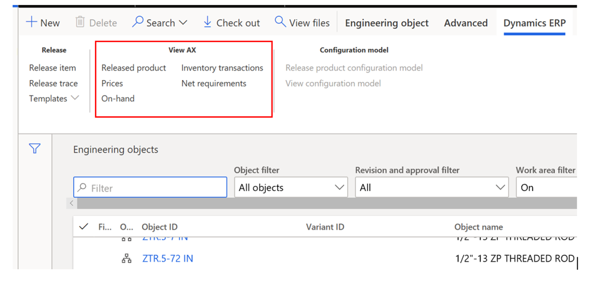
Task: Open the ZTR.5-72 IN object link
Action: pos(167,258)
